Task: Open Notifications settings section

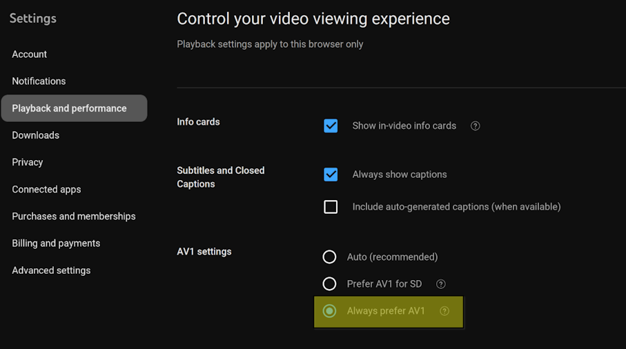Action: click(x=39, y=81)
